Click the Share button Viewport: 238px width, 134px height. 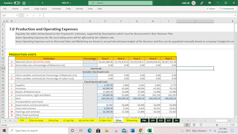pos(211,9)
